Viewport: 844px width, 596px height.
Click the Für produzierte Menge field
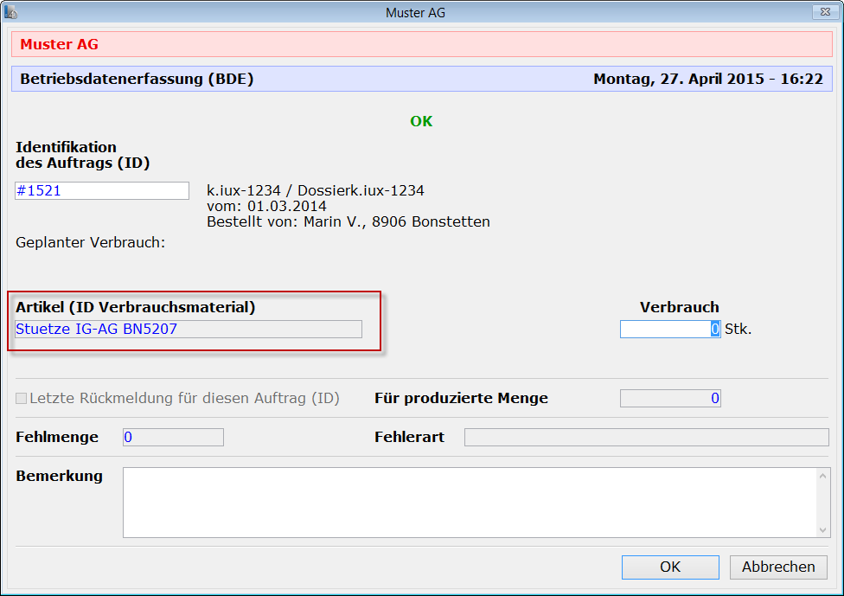[669, 399]
